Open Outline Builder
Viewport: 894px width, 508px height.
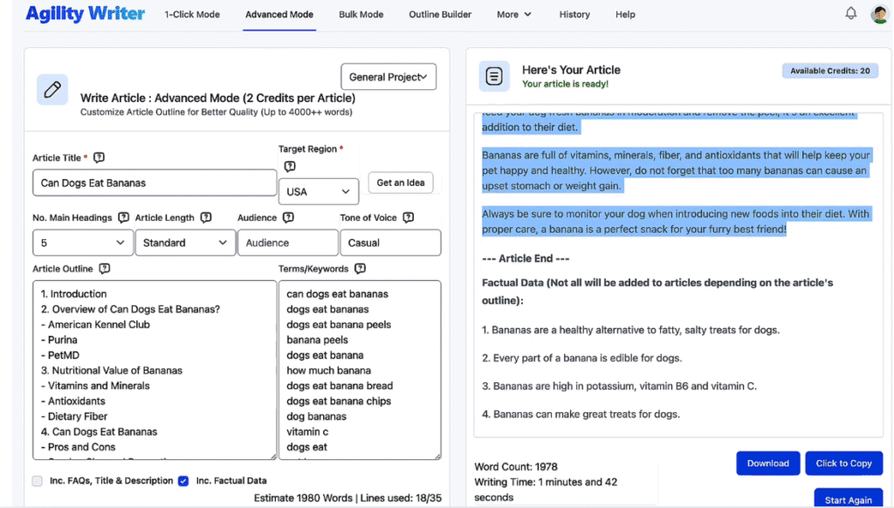click(440, 14)
